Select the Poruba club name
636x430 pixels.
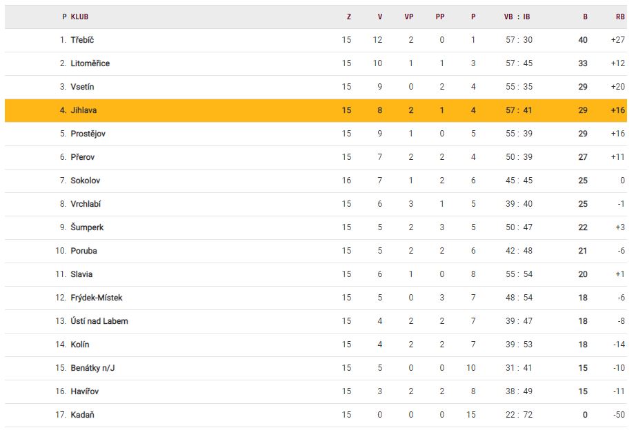(83, 251)
